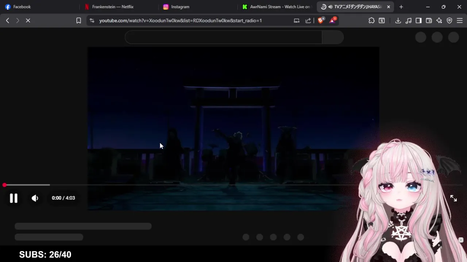Open the Brave Rewards triangle icon
This screenshot has width=467, height=262.
click(x=332, y=21)
